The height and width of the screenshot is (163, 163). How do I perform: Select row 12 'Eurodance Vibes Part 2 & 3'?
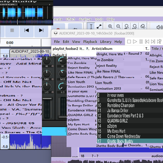[130, 115]
